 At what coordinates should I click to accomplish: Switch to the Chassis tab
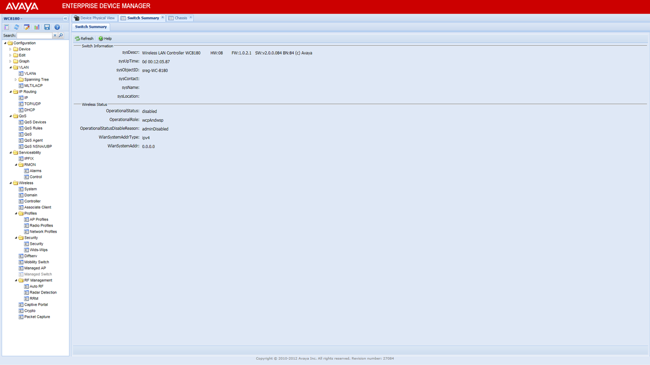pos(181,18)
